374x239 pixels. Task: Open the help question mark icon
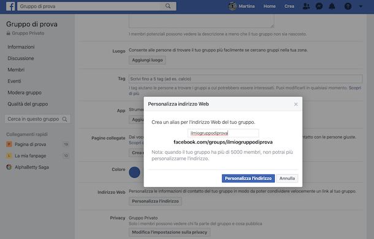point(348,6)
